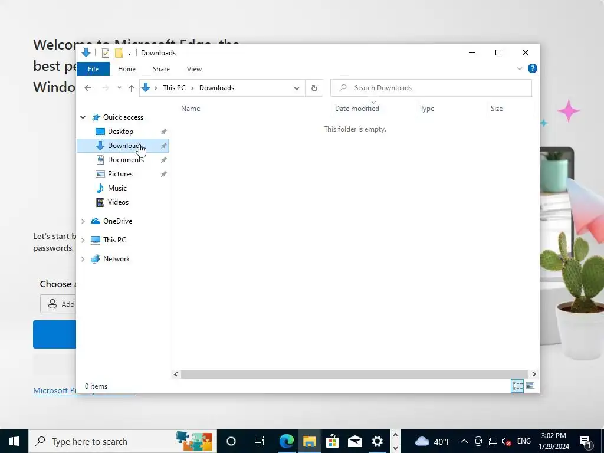The width and height of the screenshot is (604, 453).
Task: Click the Unpin icon beside Desktop
Action: (x=164, y=132)
